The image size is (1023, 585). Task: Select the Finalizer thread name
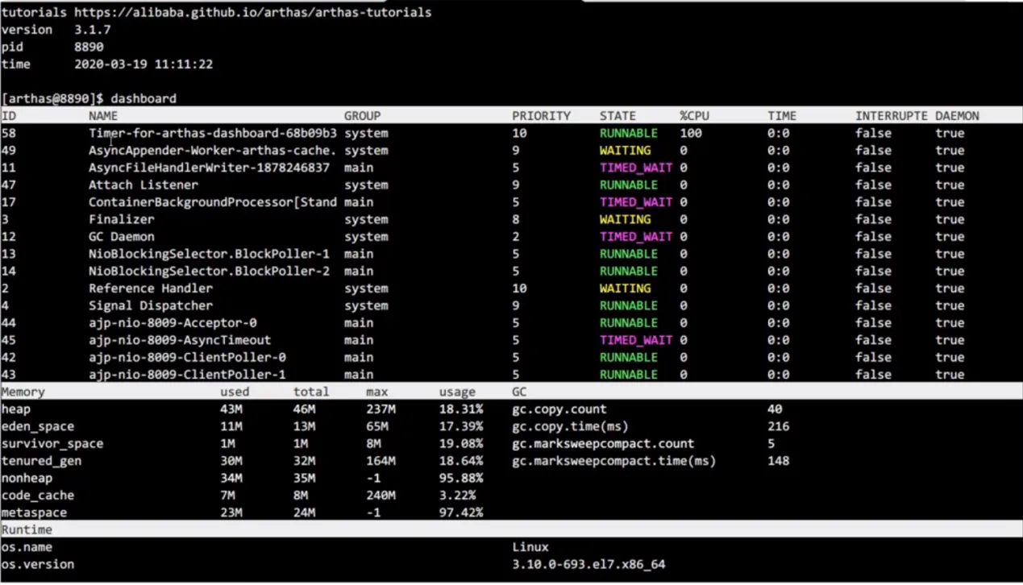(122, 219)
